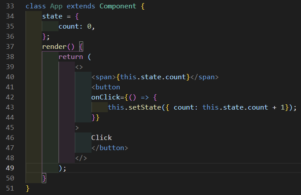Click line number 51 in the gutter

coord(10,188)
